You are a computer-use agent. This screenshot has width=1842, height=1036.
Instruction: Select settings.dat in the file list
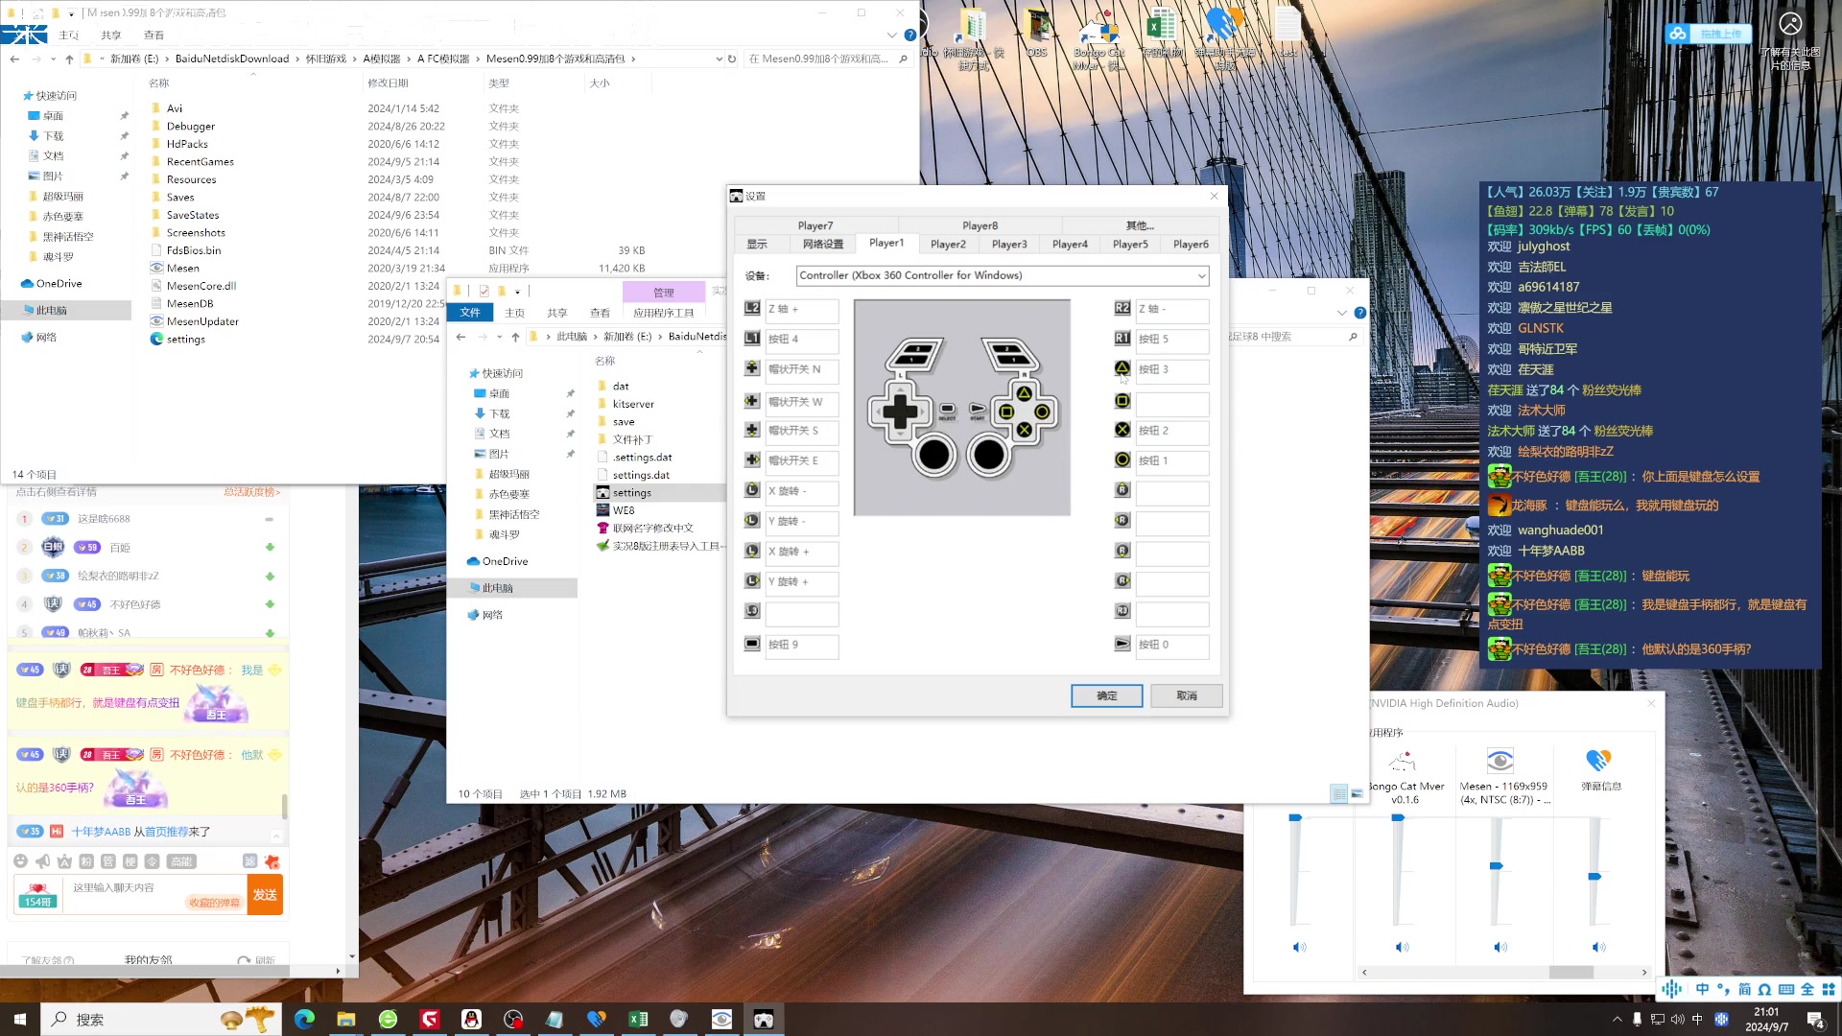[x=641, y=475]
